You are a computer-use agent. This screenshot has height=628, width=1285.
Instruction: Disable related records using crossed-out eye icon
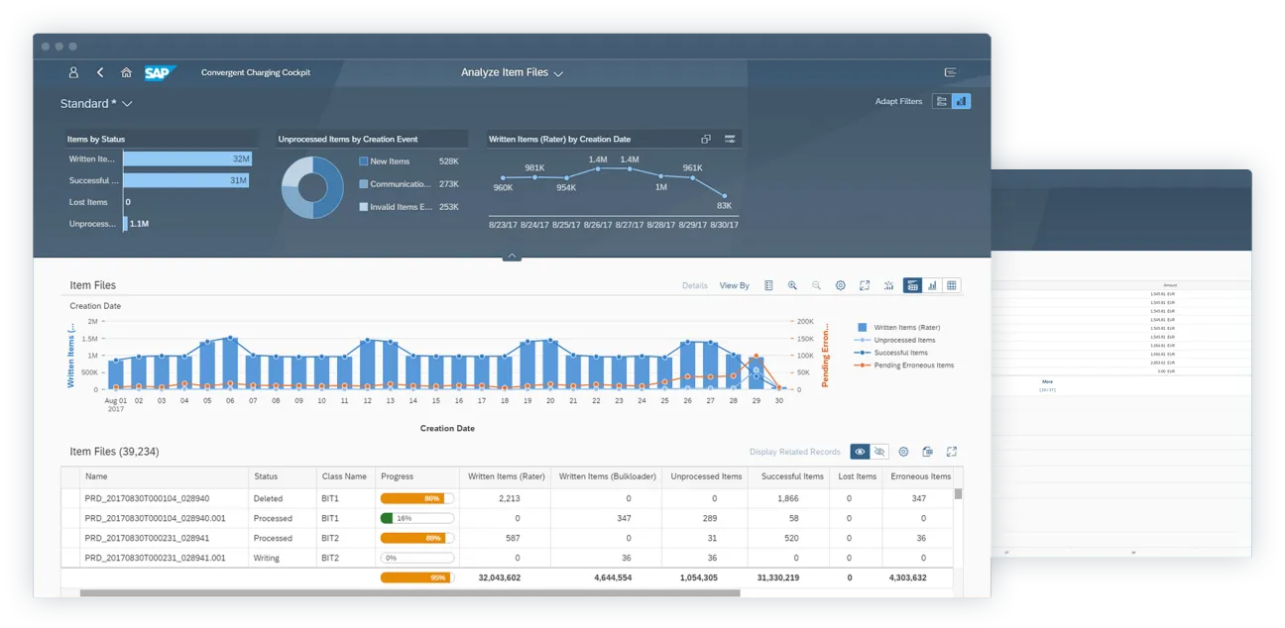pyautogui.click(x=879, y=452)
